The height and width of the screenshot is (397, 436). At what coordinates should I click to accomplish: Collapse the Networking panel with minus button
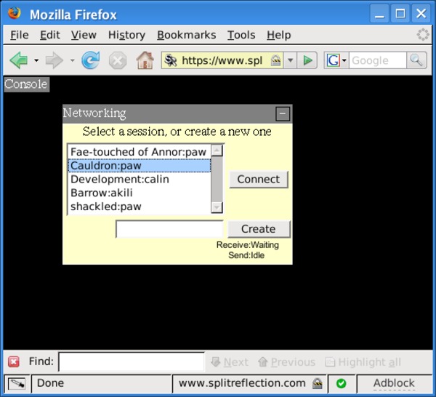pos(283,113)
